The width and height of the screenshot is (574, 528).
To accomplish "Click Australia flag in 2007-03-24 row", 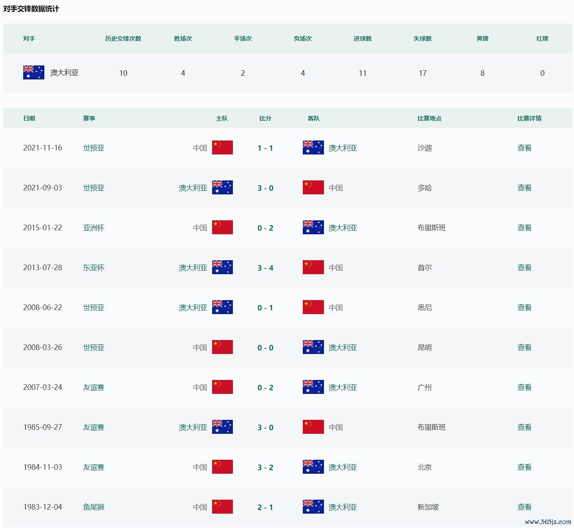I will tap(313, 387).
